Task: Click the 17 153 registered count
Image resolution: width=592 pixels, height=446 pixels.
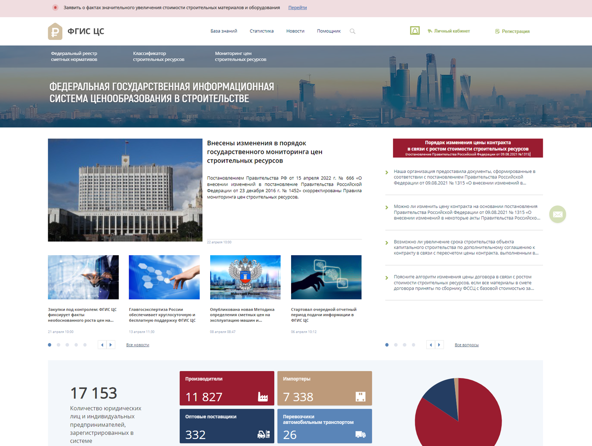Action: [94, 393]
